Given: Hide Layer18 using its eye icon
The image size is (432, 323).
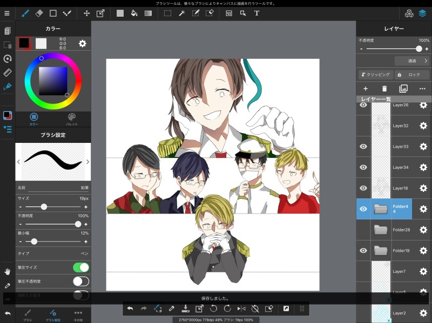Looking at the screenshot, I should (x=363, y=188).
